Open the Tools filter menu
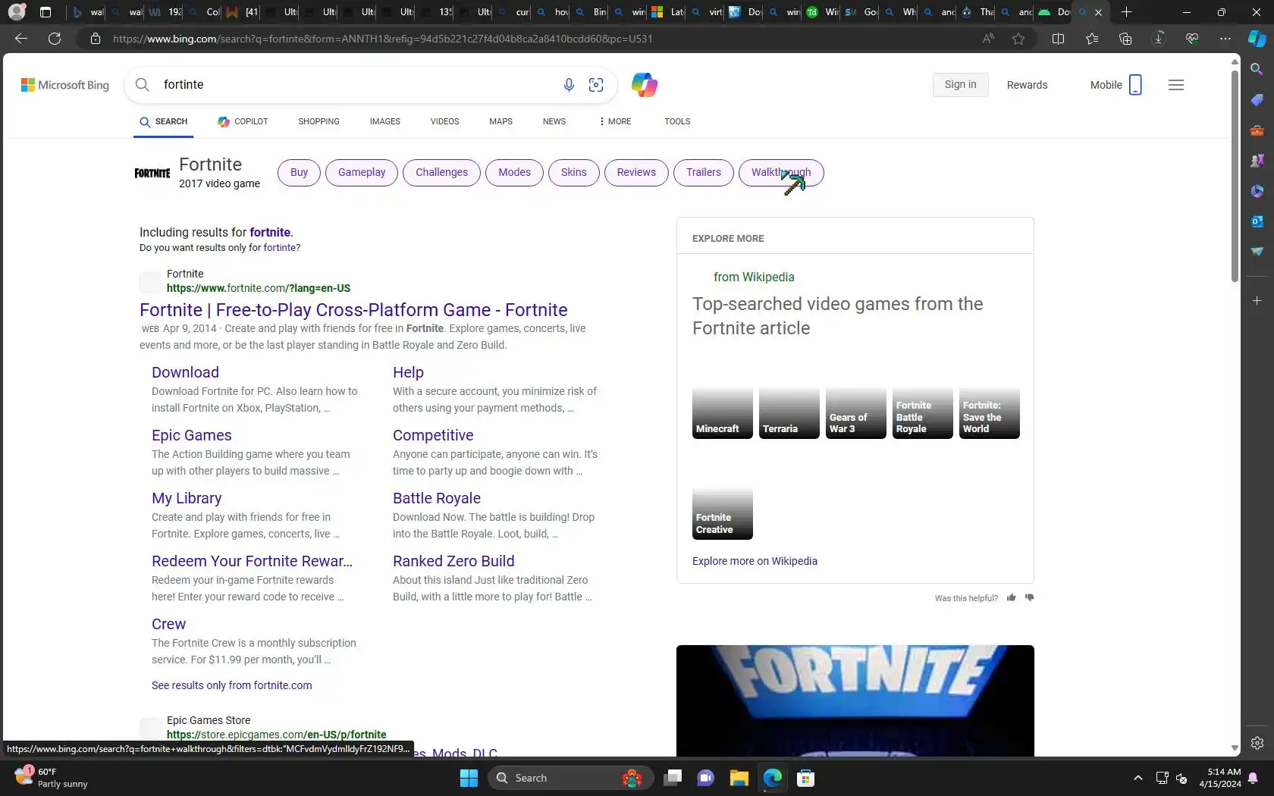Screen dimensions: 1274x796 [677, 121]
